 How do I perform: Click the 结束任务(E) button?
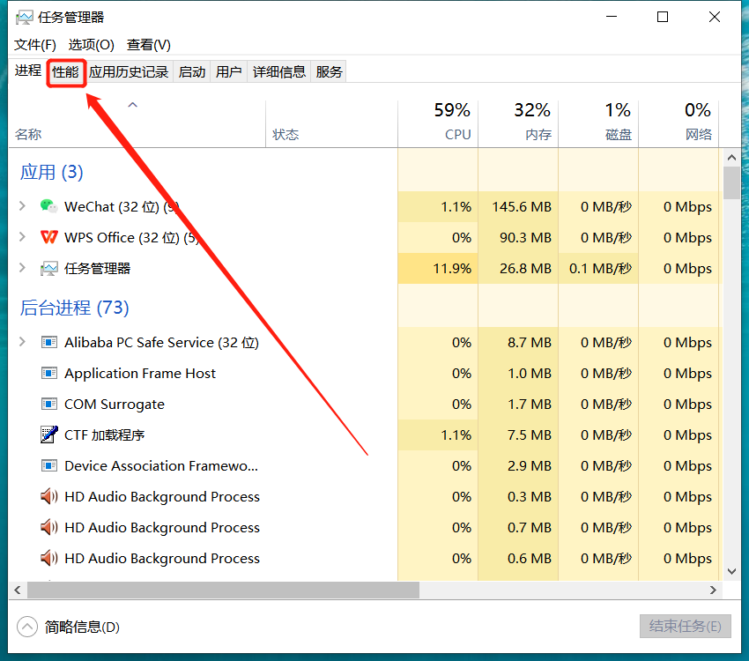[685, 626]
